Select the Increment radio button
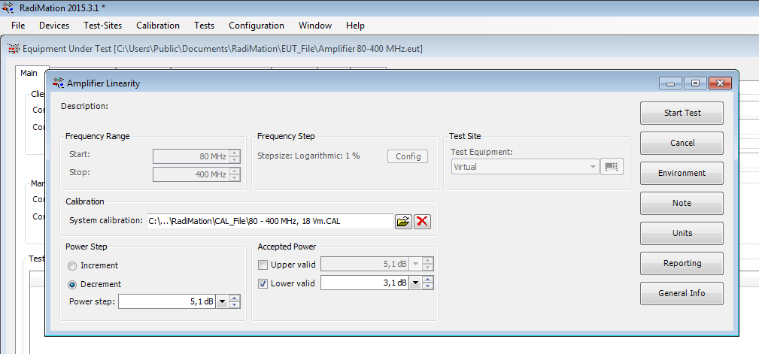The width and height of the screenshot is (759, 354). (x=72, y=266)
